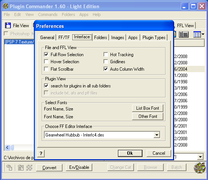Click the horizontal scrollbar left arrow
The image size is (208, 180).
tap(7, 147)
